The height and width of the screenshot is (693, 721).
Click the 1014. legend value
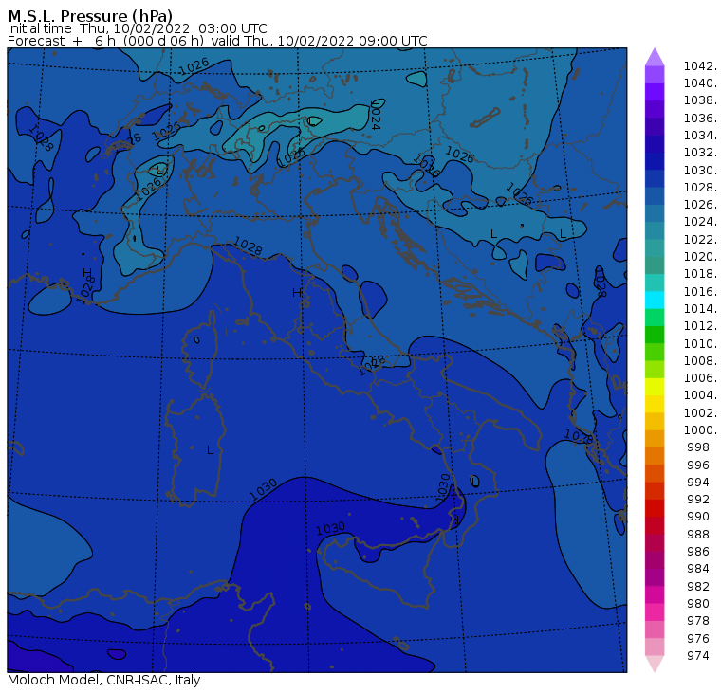tap(700, 308)
